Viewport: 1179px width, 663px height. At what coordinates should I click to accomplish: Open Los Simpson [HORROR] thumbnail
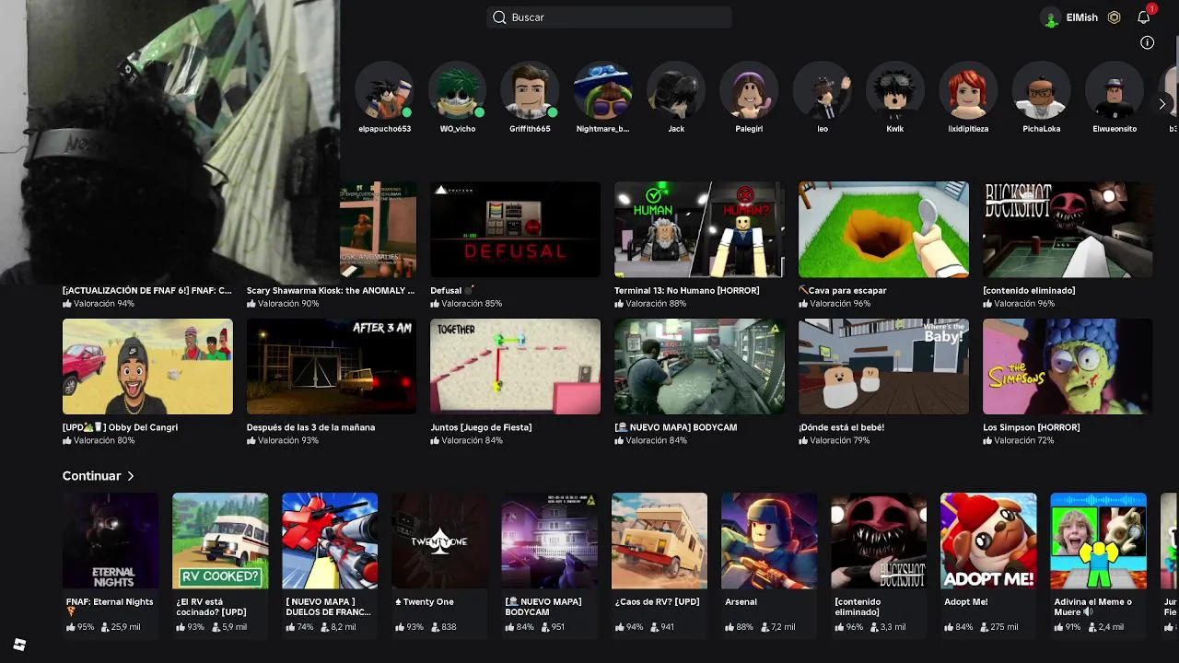[x=1068, y=366]
